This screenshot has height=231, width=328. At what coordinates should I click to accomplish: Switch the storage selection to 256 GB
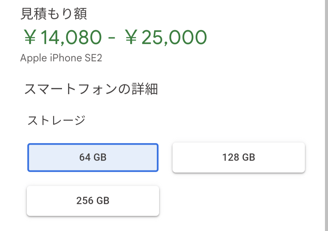[93, 201]
